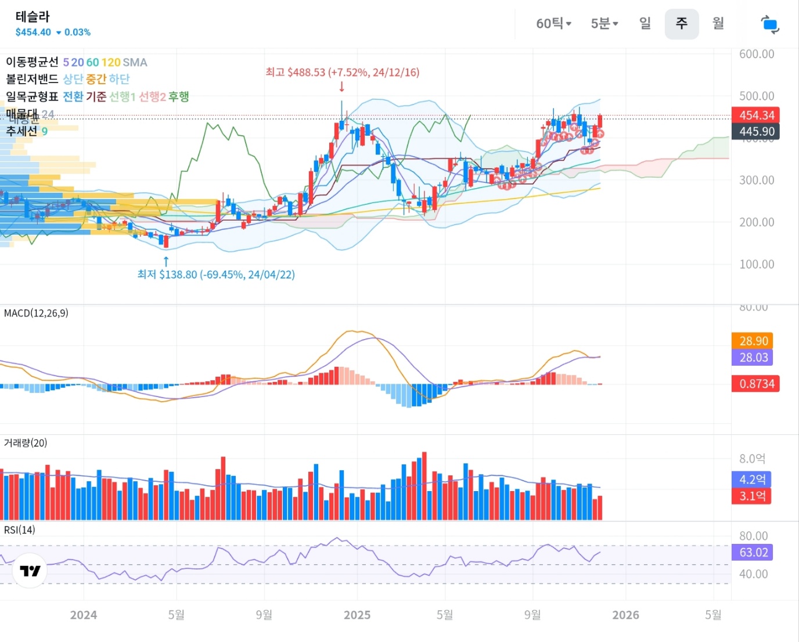Open the 60틱 tick interval dropdown

click(x=553, y=24)
